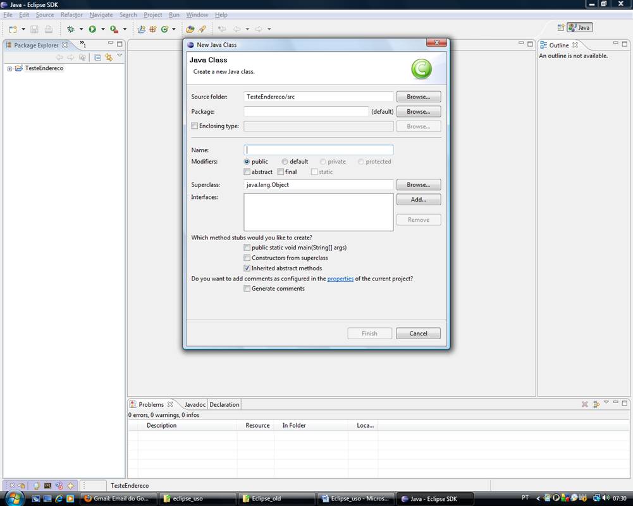Screen dimensions: 633x506
Task: Open the Windows Start orb
Action: pyautogui.click(x=14, y=498)
